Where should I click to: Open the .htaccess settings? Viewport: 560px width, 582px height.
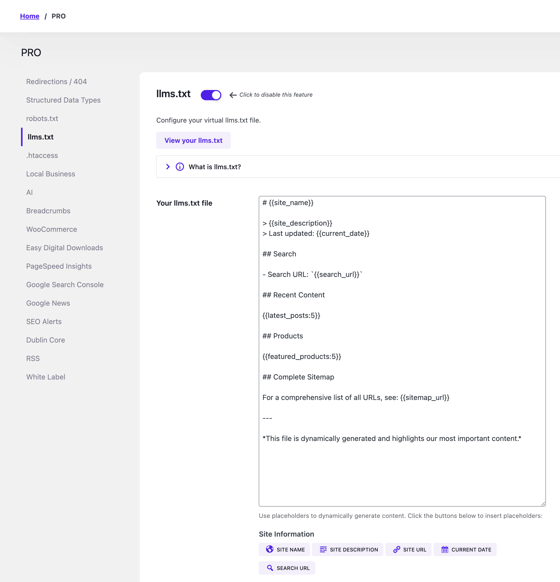point(42,155)
